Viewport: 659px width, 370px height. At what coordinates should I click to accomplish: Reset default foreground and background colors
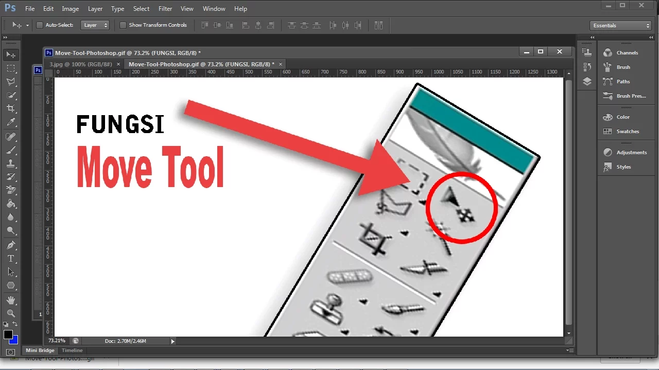[6, 324]
